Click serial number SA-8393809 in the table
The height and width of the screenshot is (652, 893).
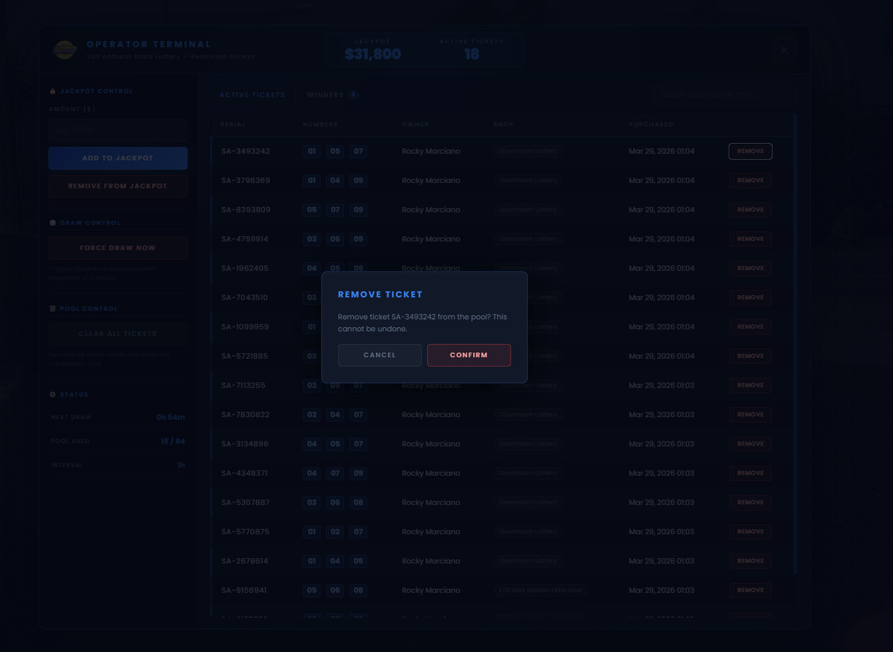pos(246,210)
